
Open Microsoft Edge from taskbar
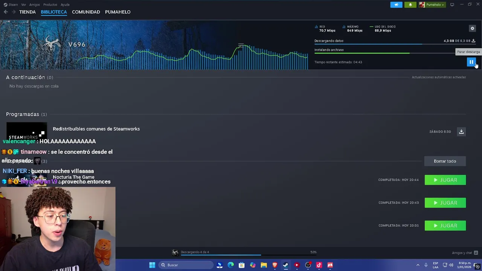point(230,265)
